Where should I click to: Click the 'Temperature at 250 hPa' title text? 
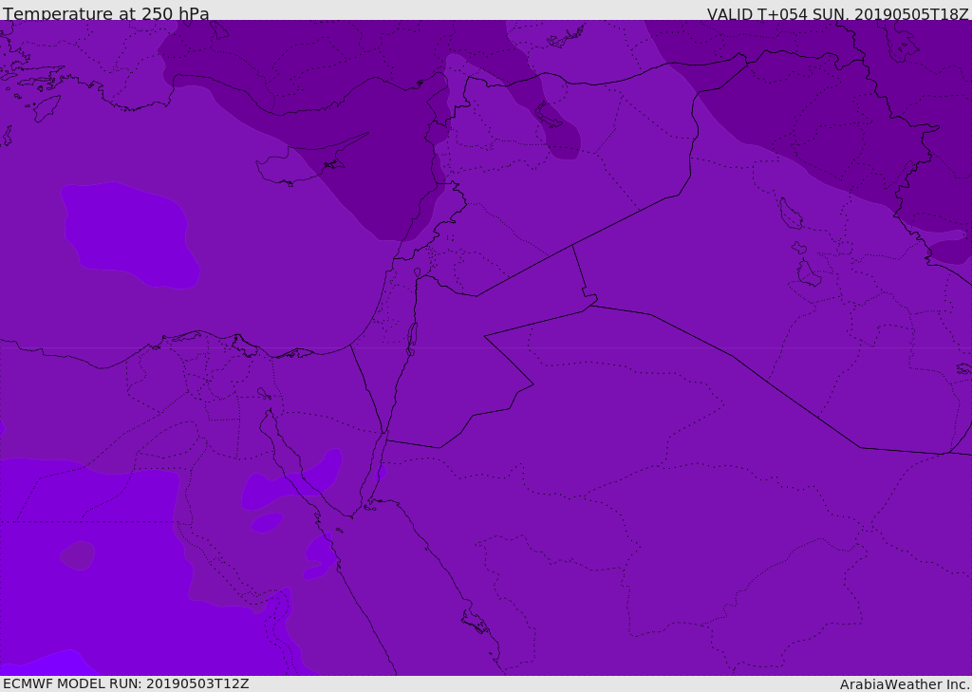coord(106,13)
